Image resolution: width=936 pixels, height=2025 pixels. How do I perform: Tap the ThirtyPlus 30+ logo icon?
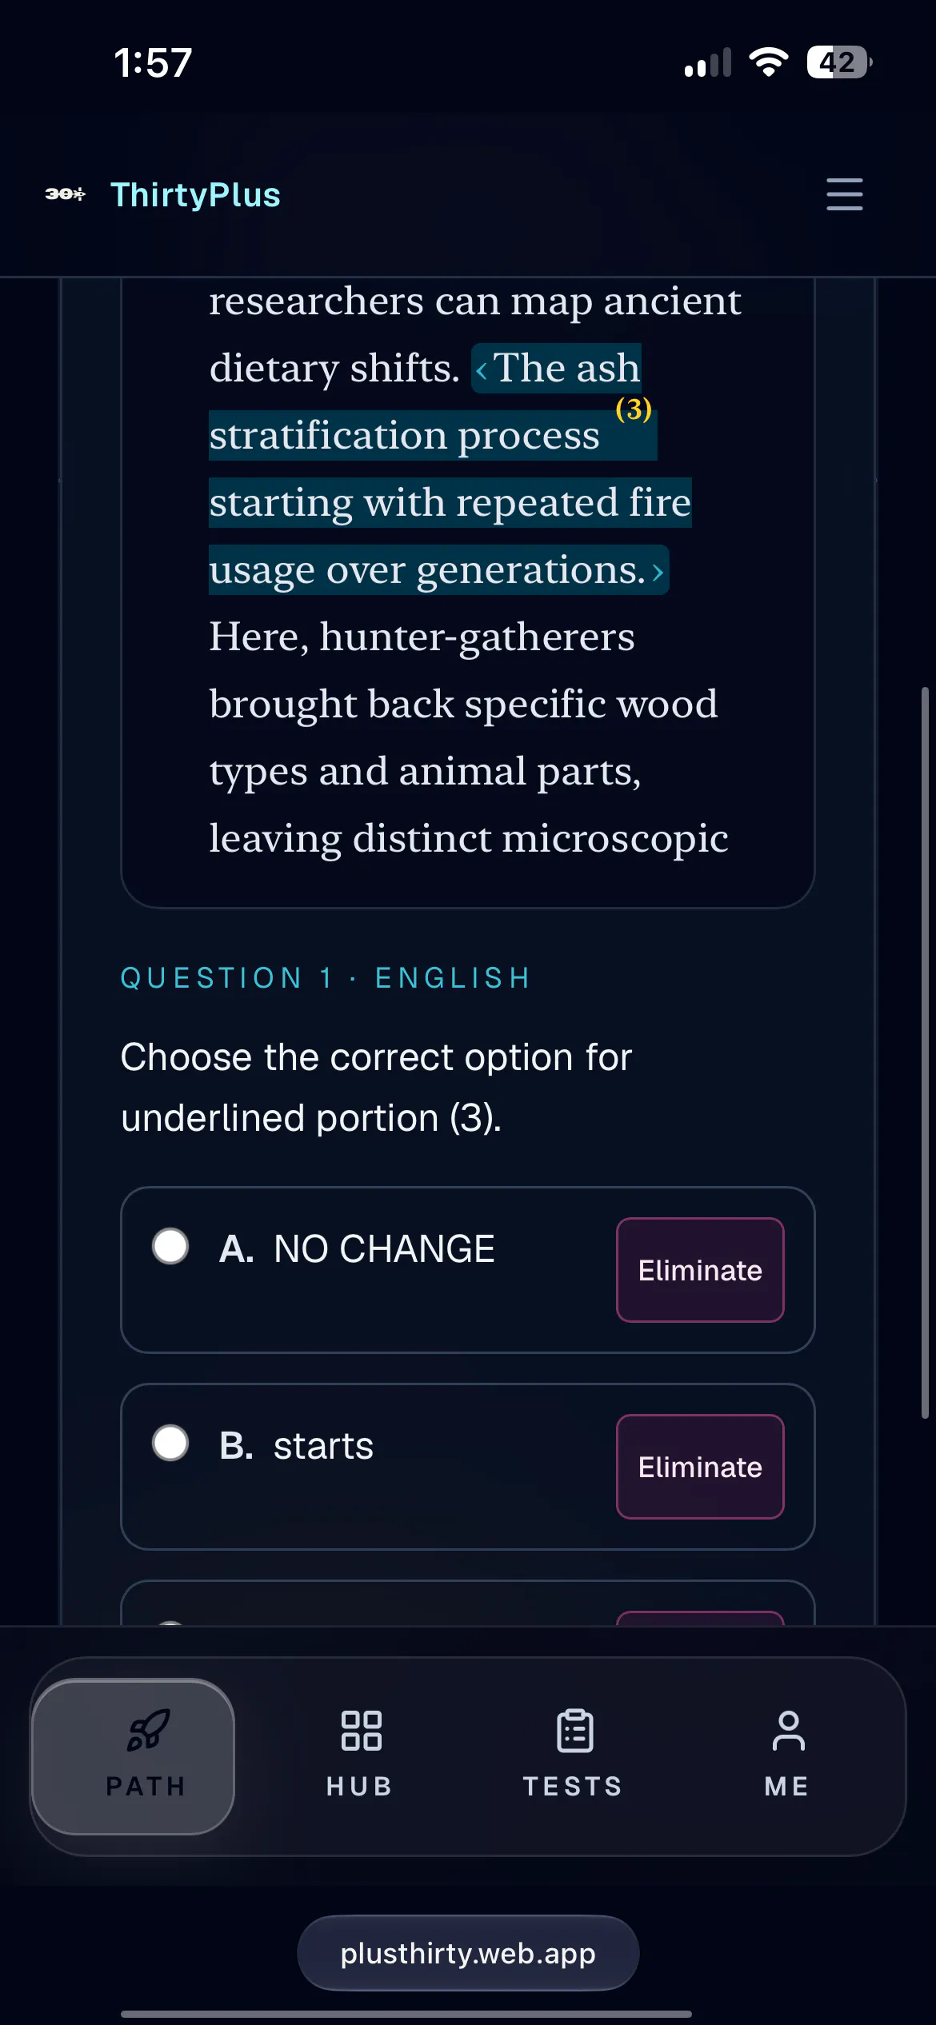(65, 194)
